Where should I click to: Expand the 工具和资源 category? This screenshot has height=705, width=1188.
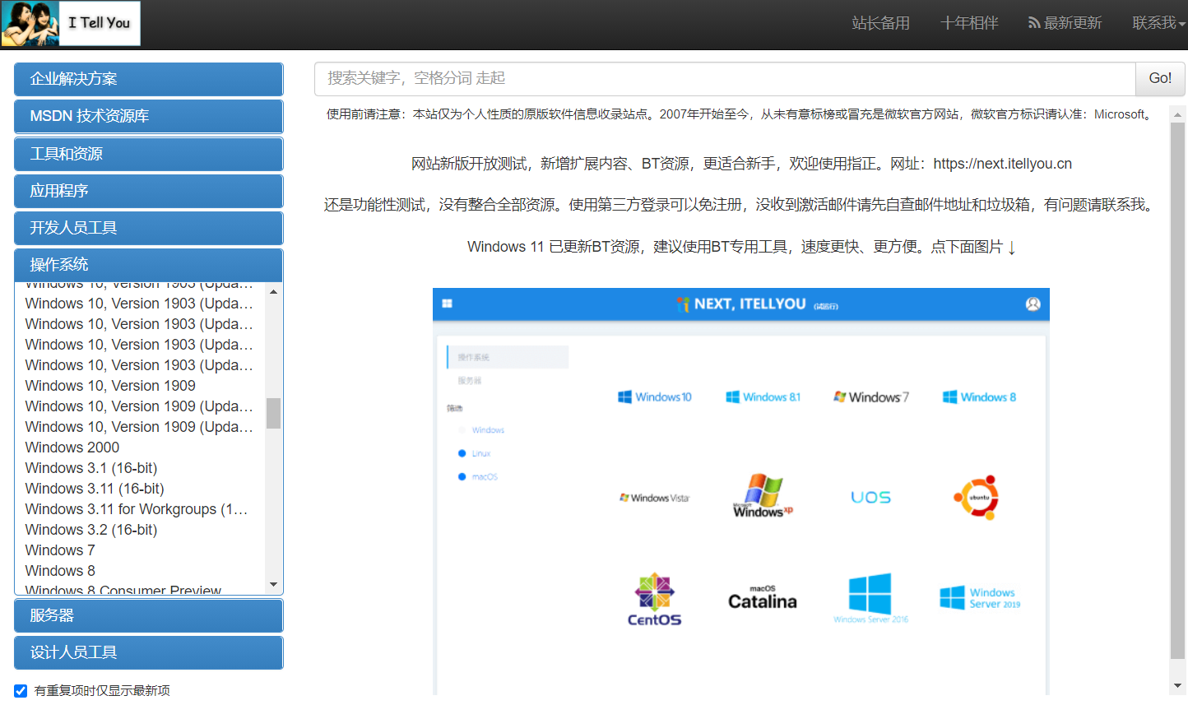(x=149, y=154)
